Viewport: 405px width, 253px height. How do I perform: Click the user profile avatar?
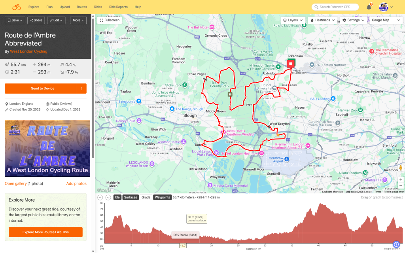click(x=384, y=7)
